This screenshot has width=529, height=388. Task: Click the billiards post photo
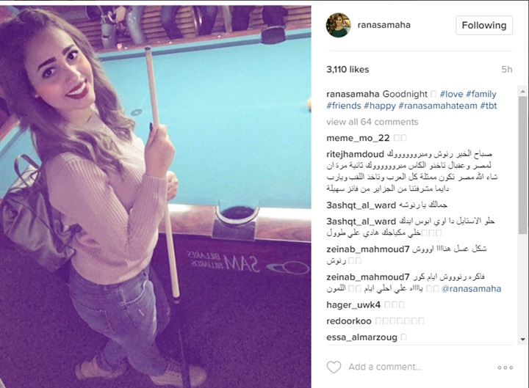point(156,197)
